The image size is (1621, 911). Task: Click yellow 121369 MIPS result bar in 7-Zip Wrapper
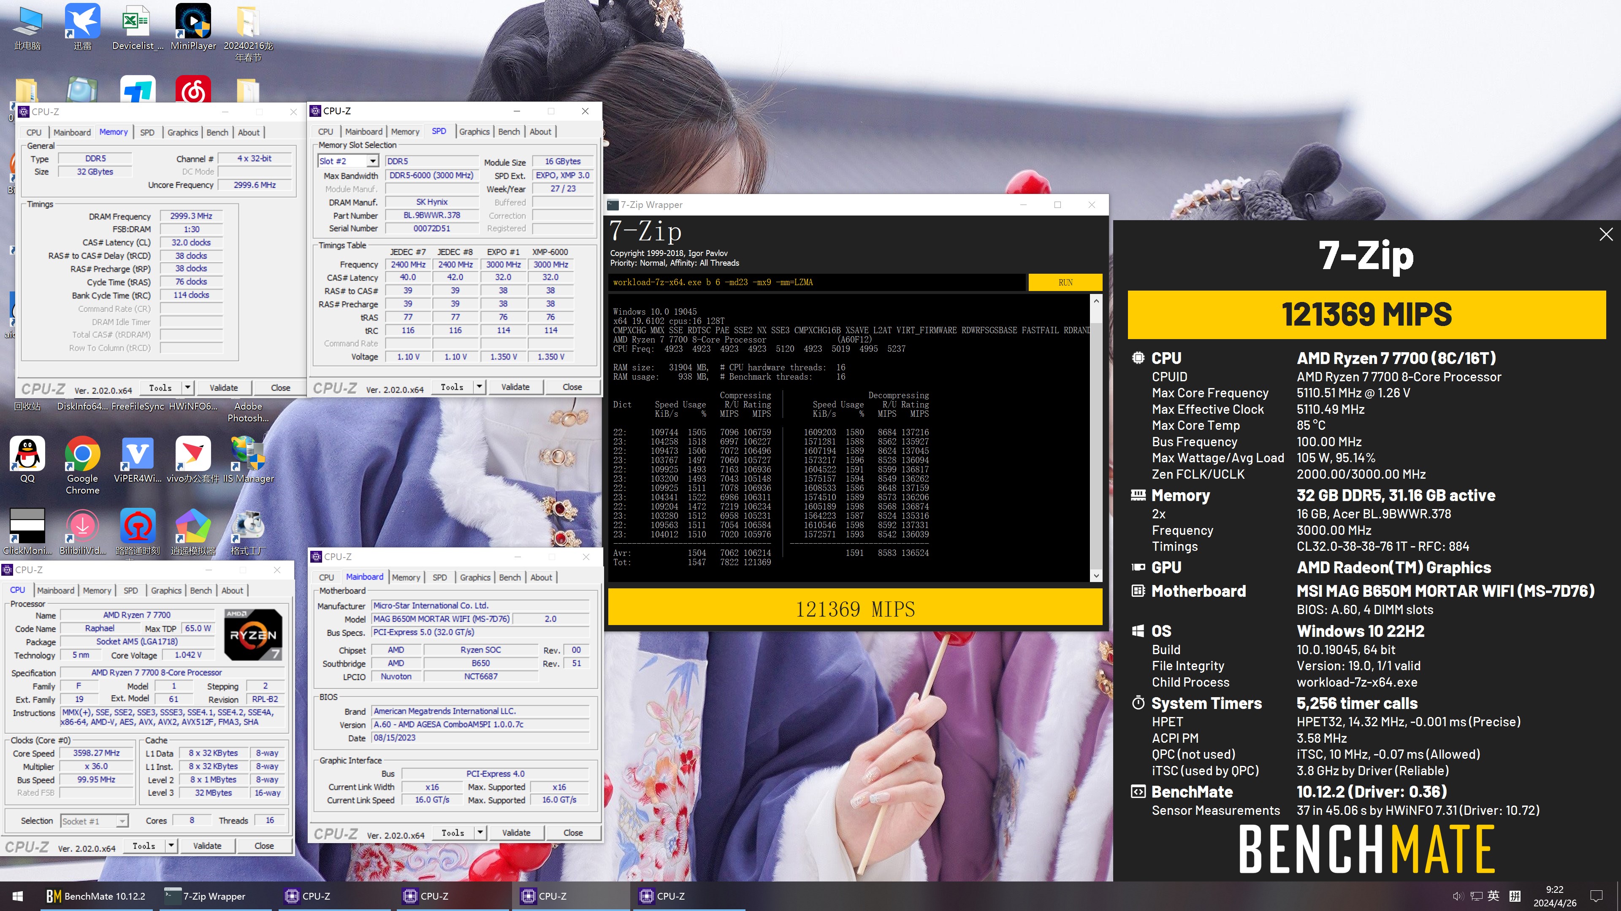pyautogui.click(x=855, y=607)
